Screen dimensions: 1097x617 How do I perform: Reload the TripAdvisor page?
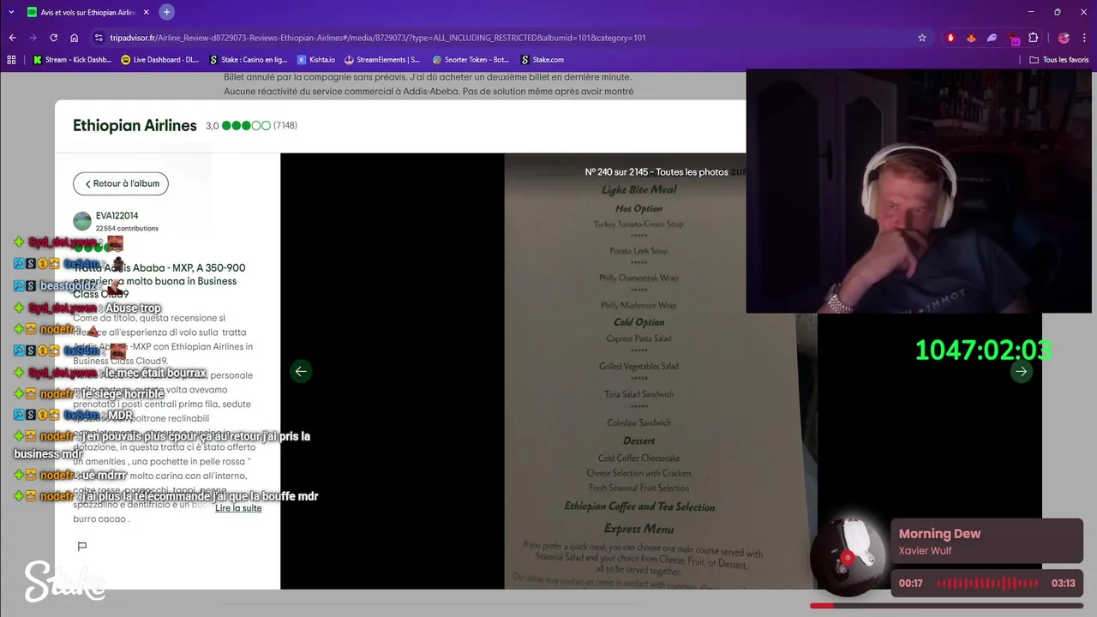[x=53, y=38]
